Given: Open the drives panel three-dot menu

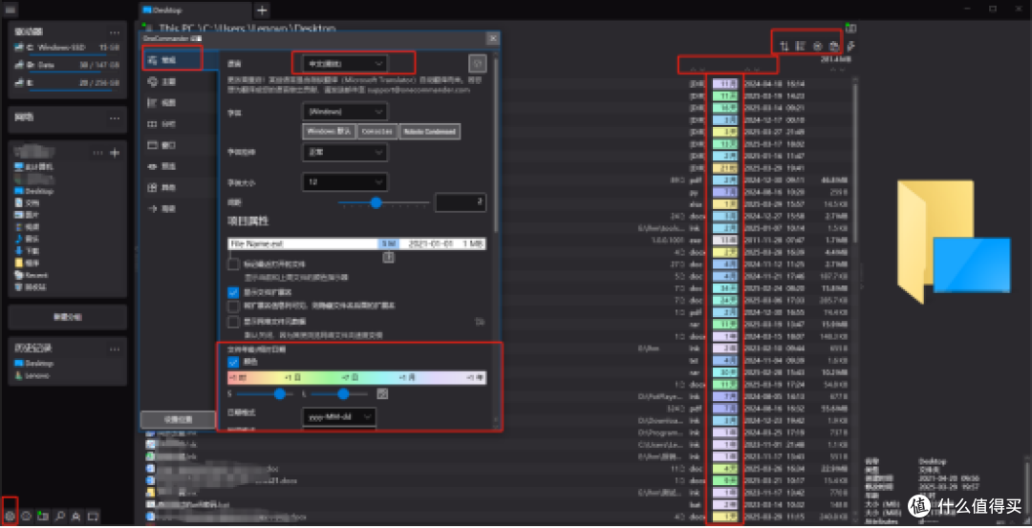Looking at the screenshot, I should point(115,32).
